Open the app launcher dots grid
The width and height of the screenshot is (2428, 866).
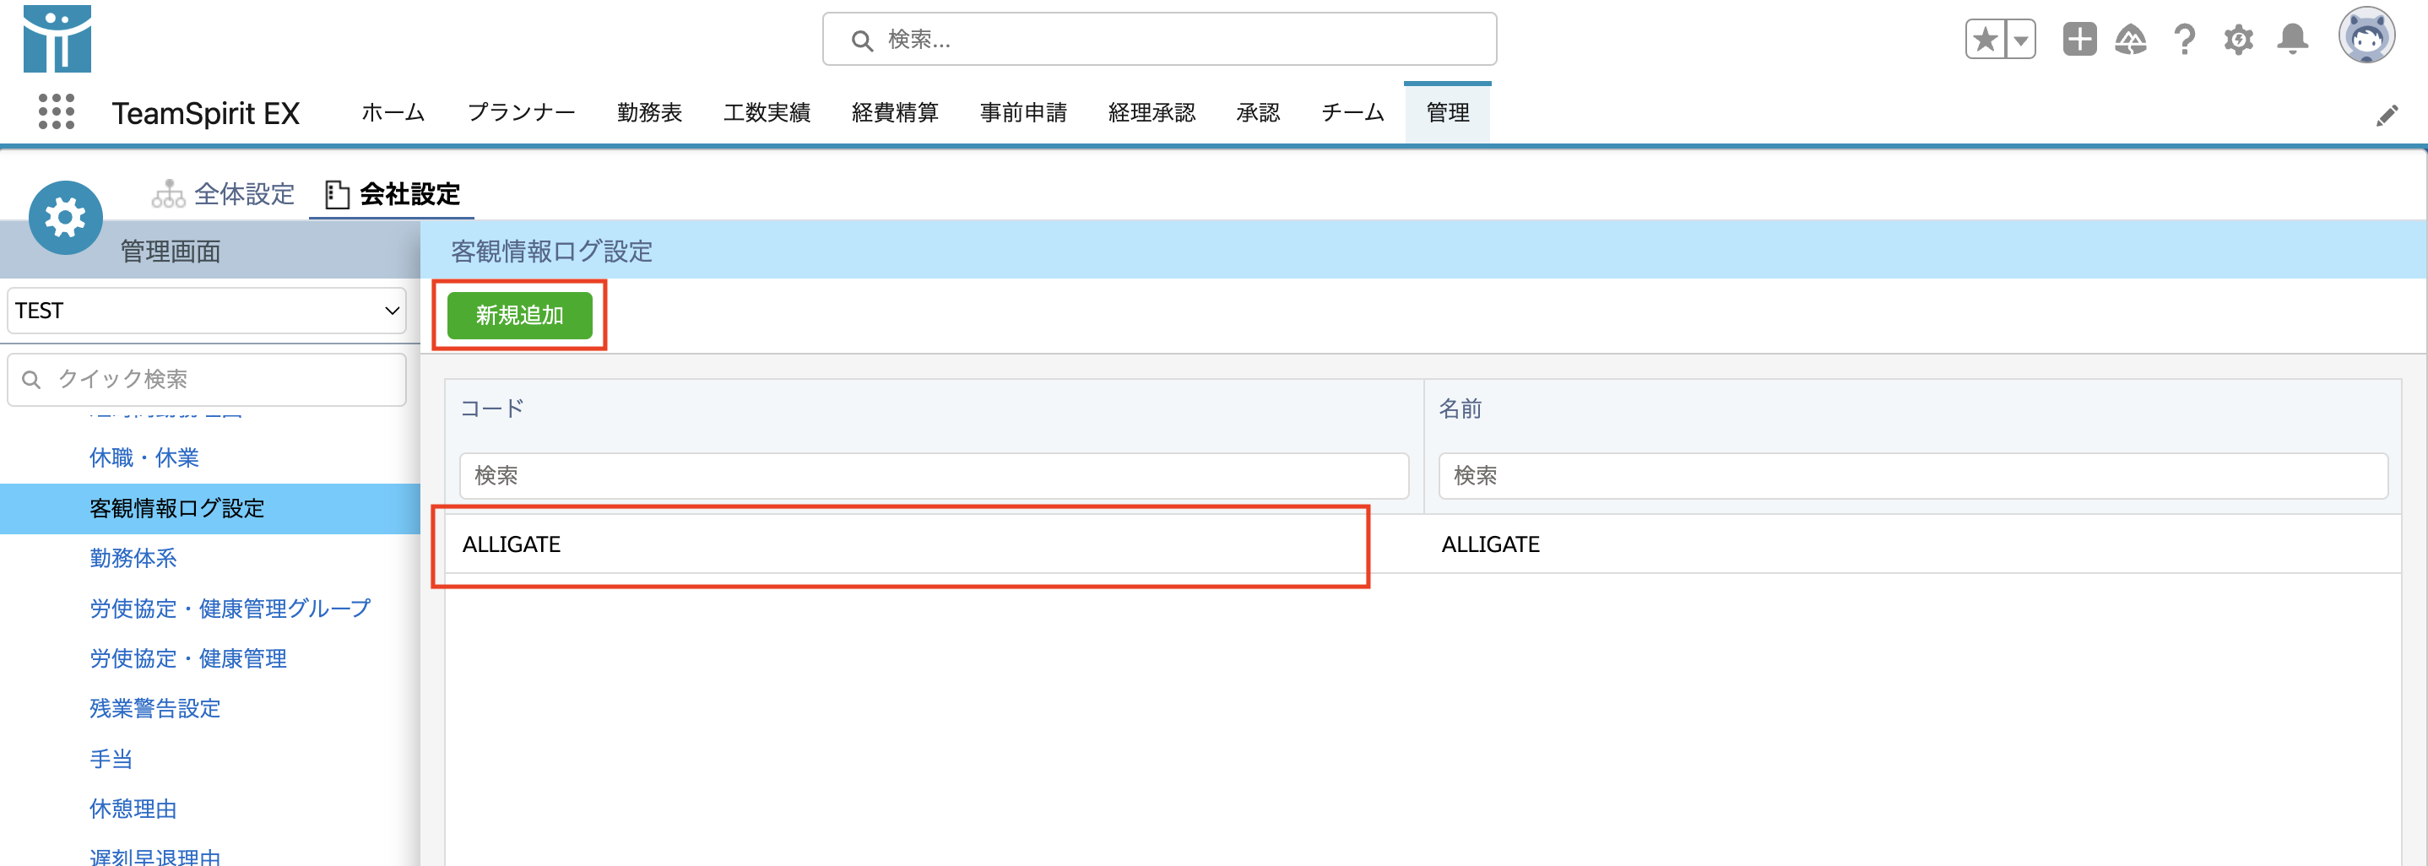pyautogui.click(x=57, y=112)
